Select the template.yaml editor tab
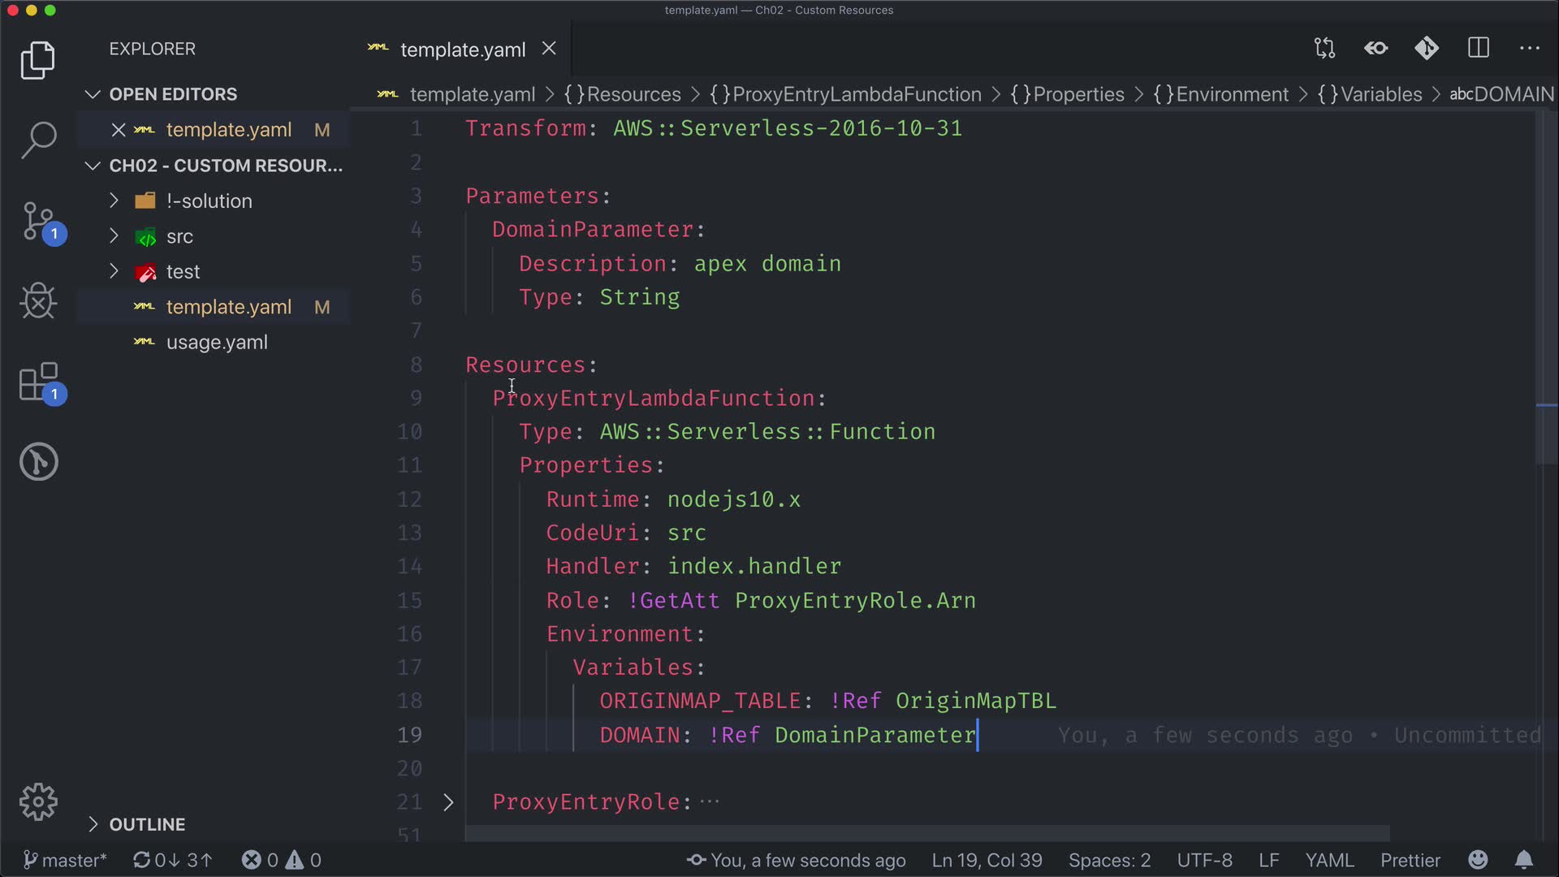 pos(462,50)
